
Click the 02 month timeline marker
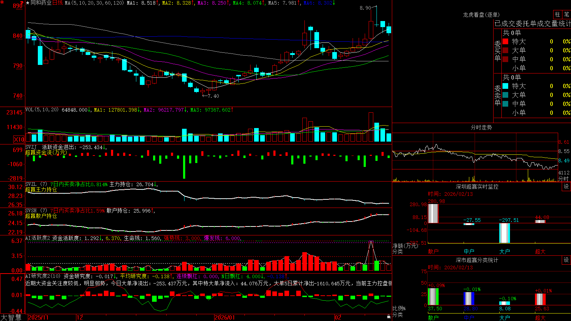(338, 317)
